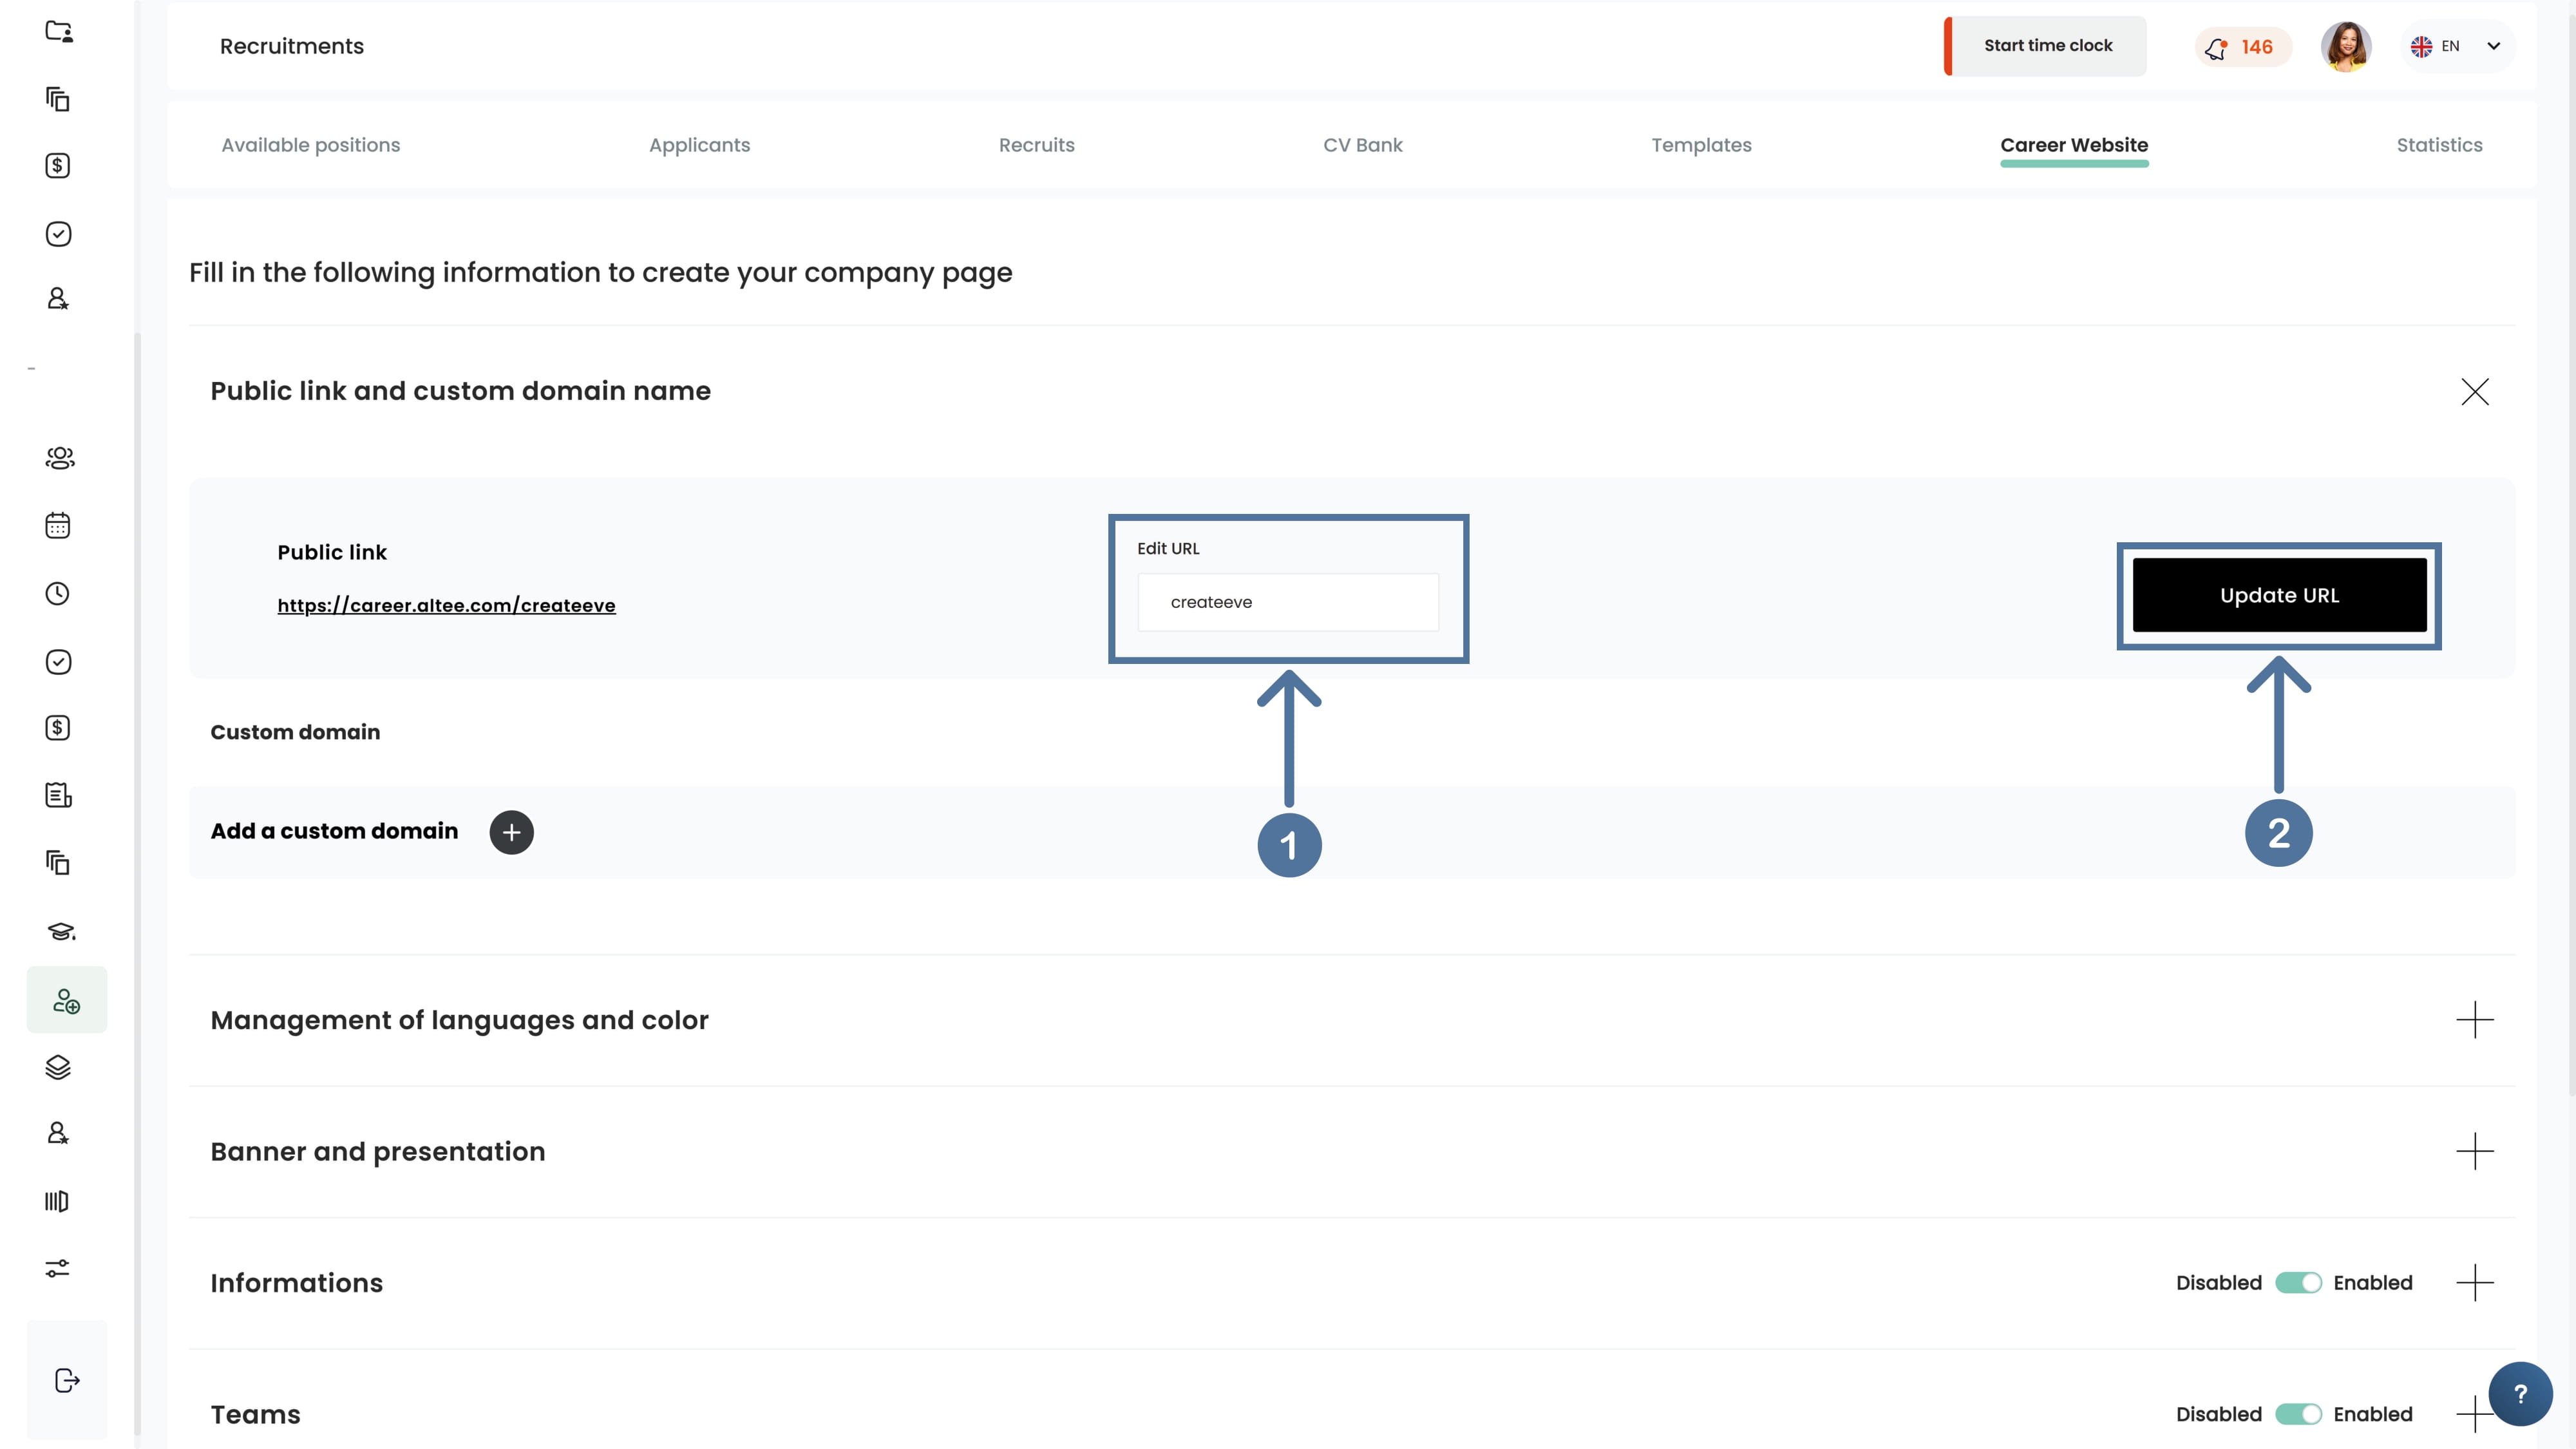Expand the Informations section with plus icon
The height and width of the screenshot is (1449, 2576).
point(2475,1283)
